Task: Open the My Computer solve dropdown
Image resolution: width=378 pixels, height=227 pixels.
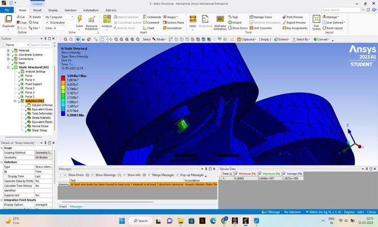Action: (x=59, y=17)
